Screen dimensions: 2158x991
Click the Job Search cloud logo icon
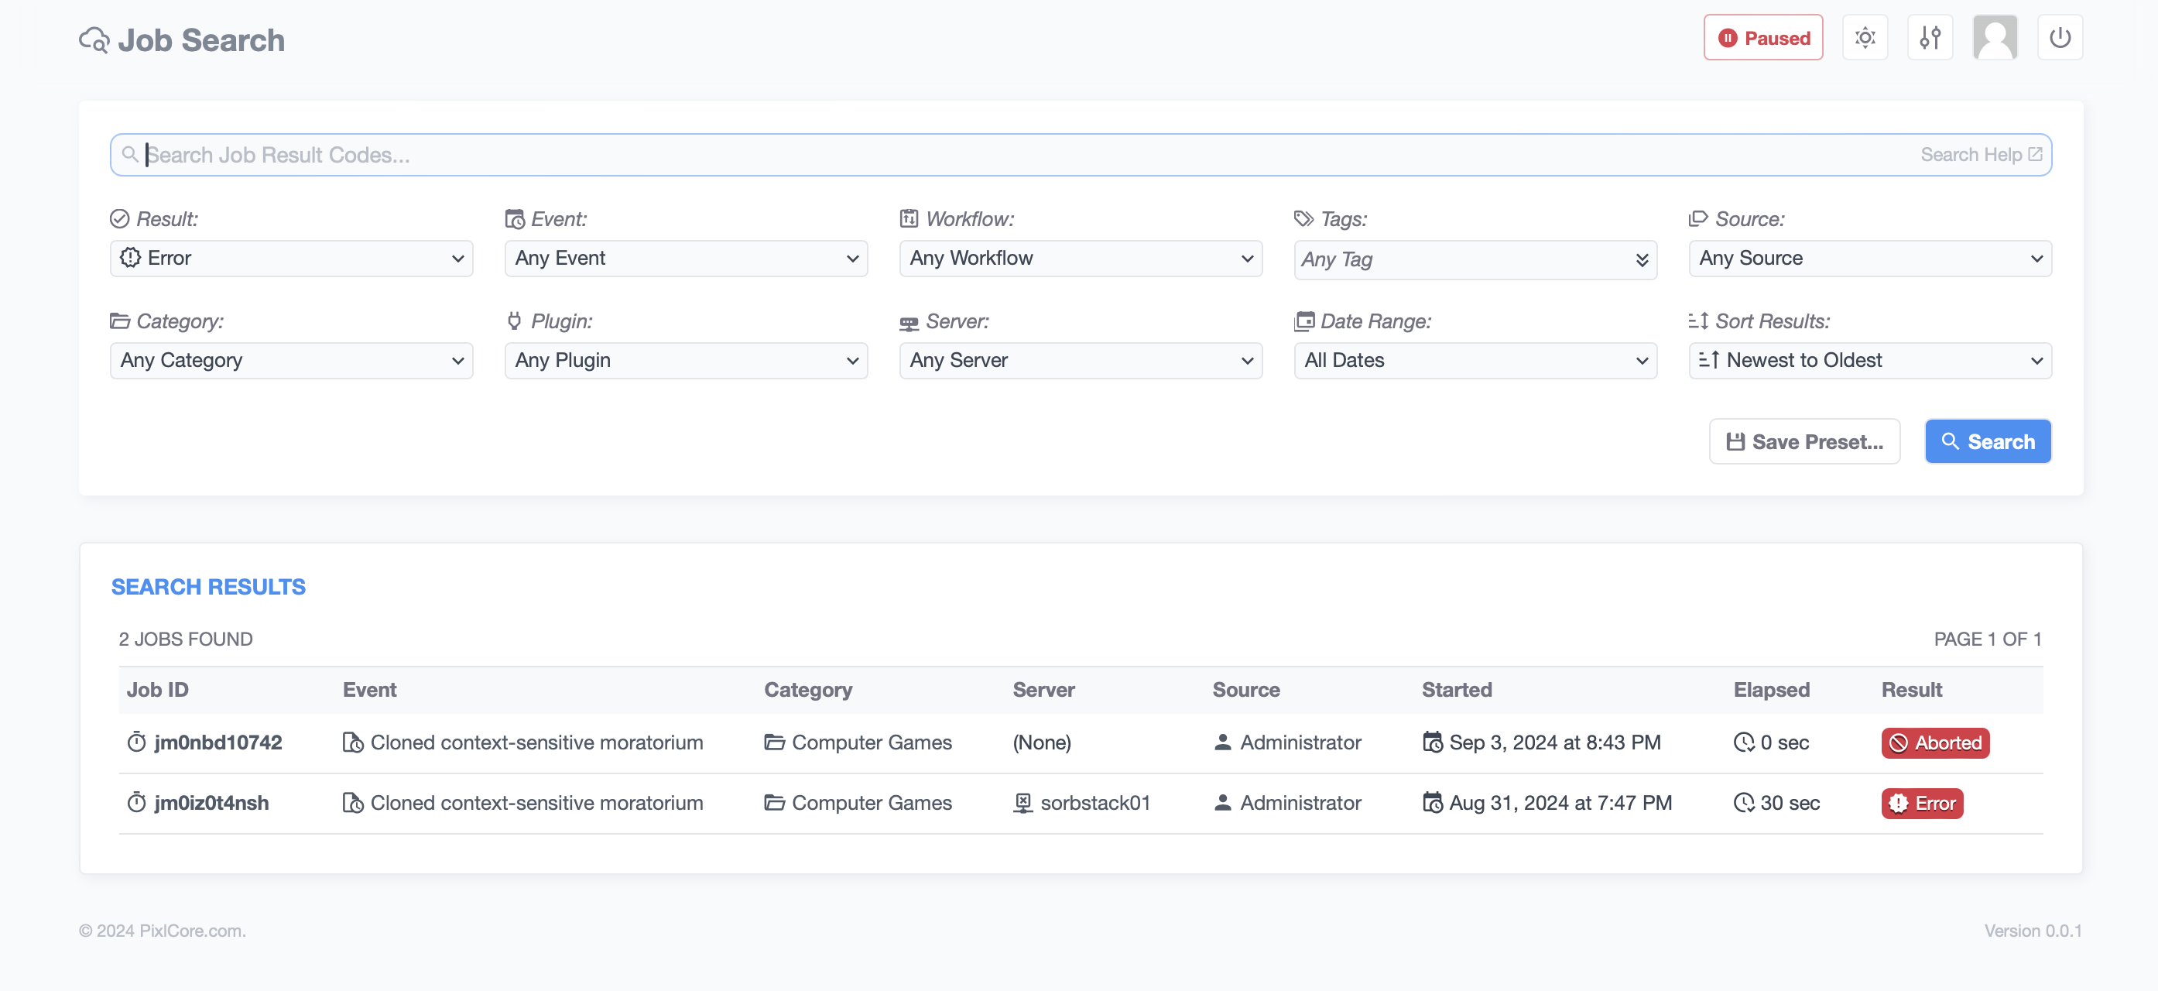[94, 39]
